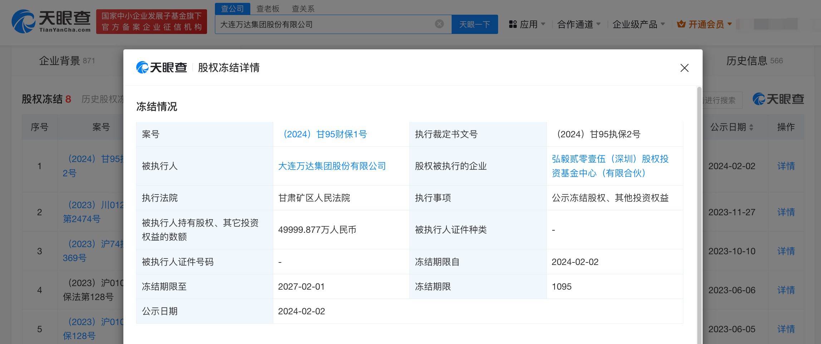This screenshot has width=821, height=344.
Task: Click the dialog's vertical scrollbar
Action: coord(699,215)
